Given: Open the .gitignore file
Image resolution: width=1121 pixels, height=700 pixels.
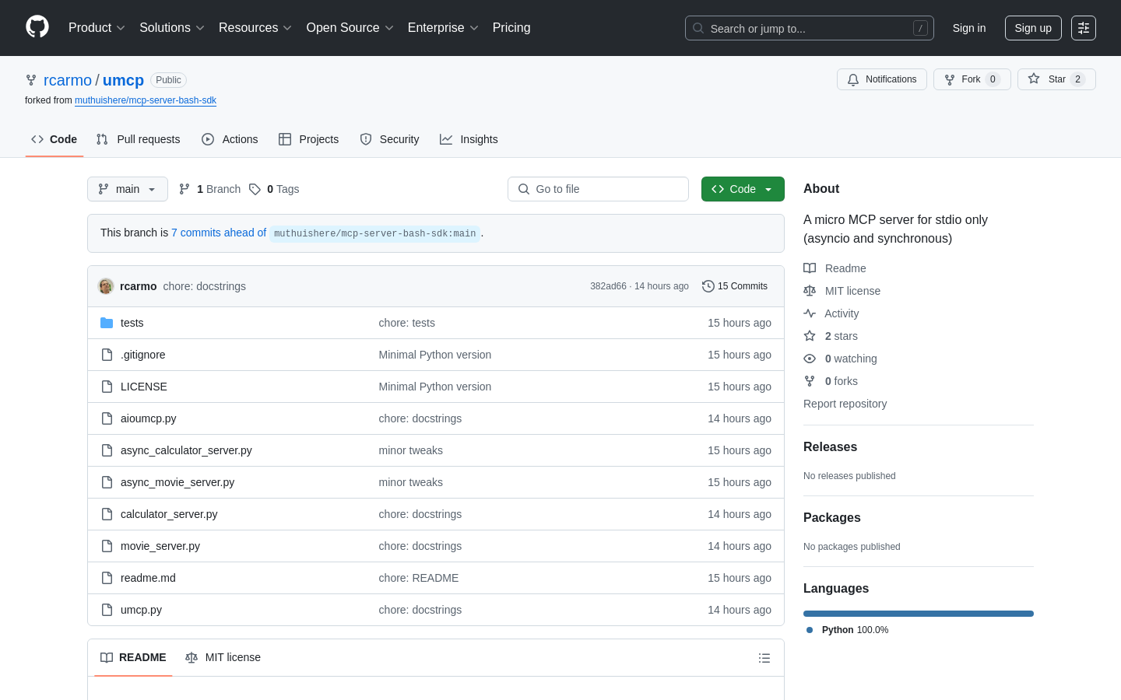Looking at the screenshot, I should click(x=142, y=355).
